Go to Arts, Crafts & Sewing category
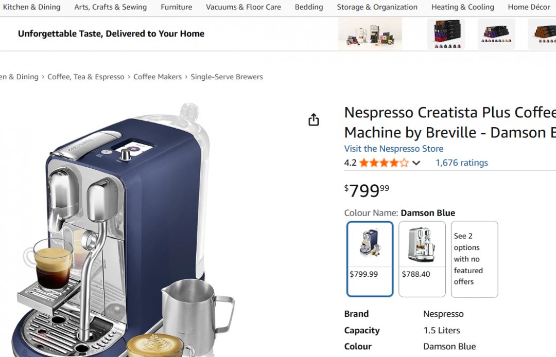The height and width of the screenshot is (357, 556). click(110, 7)
